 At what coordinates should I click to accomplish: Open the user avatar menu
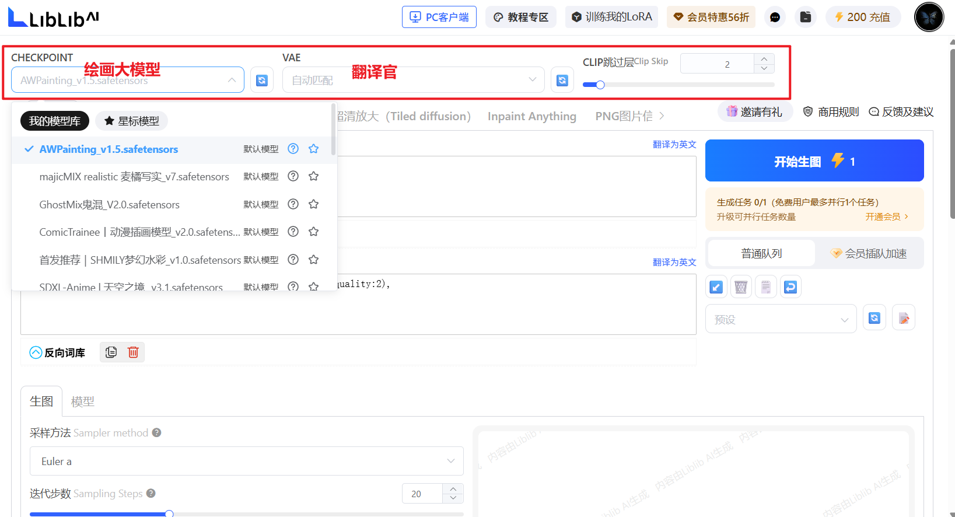coord(929,17)
